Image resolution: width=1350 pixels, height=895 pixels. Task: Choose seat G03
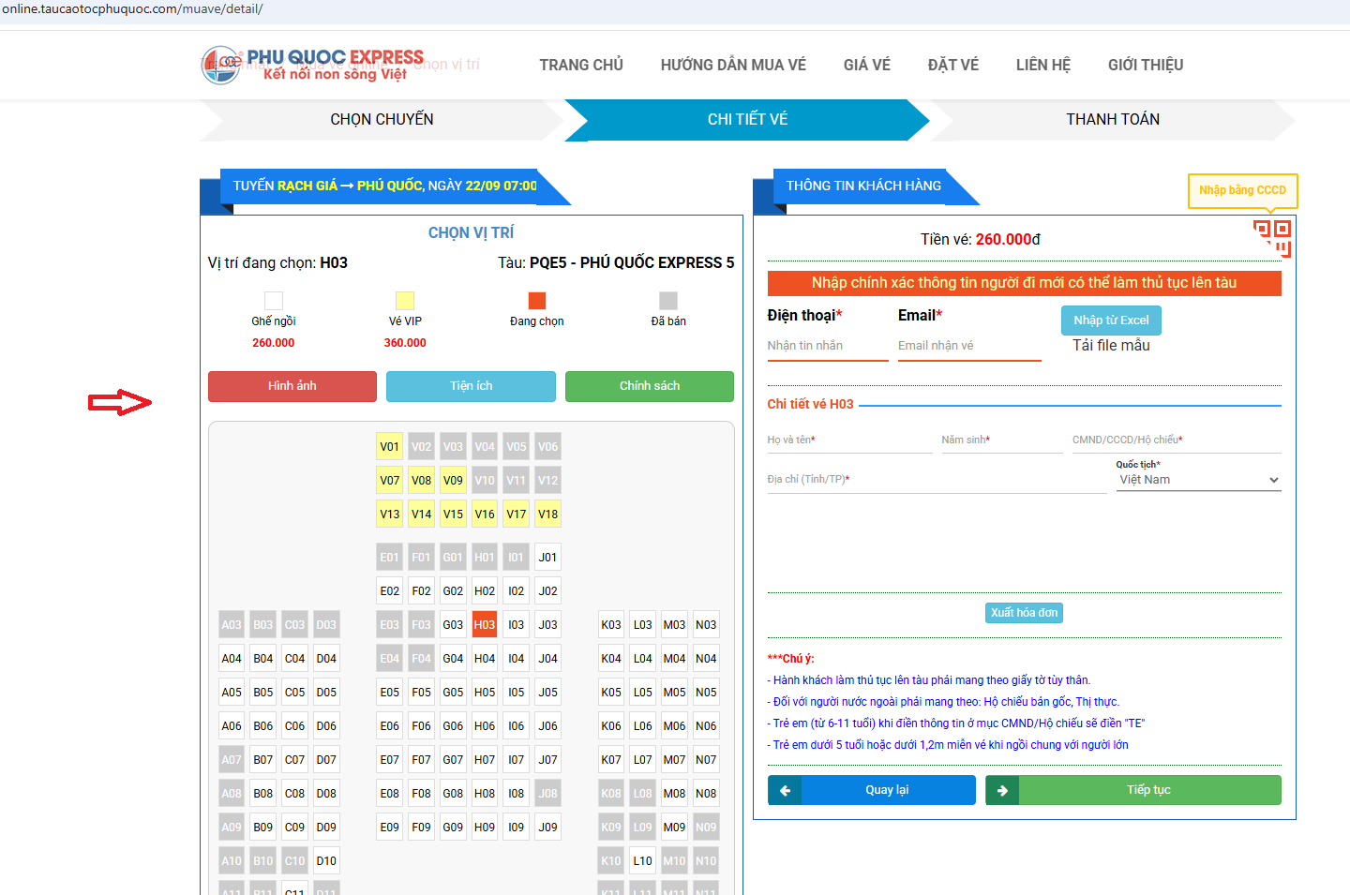[x=453, y=625]
